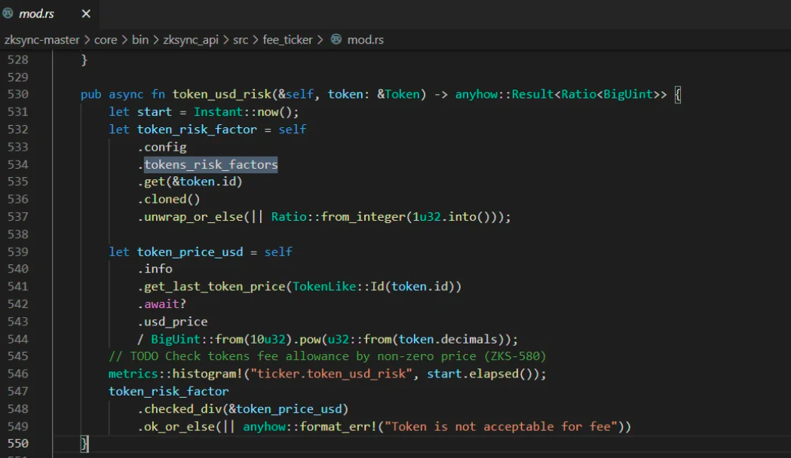791x458 pixels.
Task: Click line number 530 in the gutter
Action: [x=18, y=94]
